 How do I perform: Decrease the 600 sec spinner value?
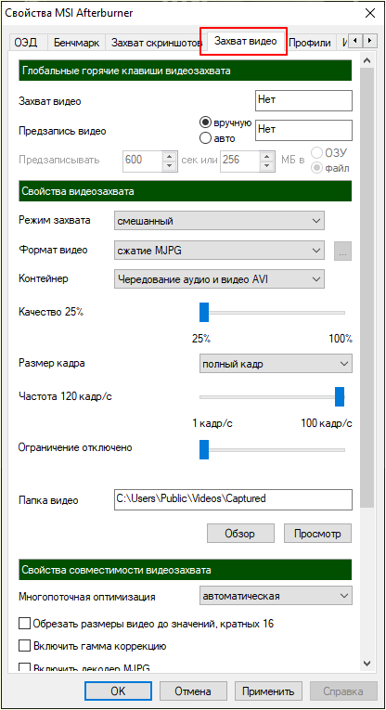(x=169, y=165)
